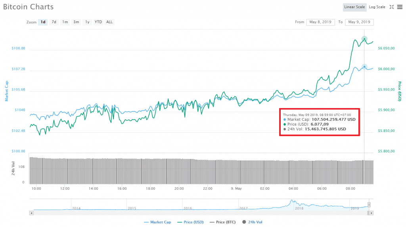Viewport: 406px width, 227px height.
Task: Select YTD zoom range
Action: point(98,22)
